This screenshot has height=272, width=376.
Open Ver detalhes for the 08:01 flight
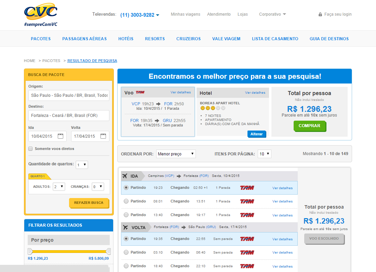coord(282,201)
